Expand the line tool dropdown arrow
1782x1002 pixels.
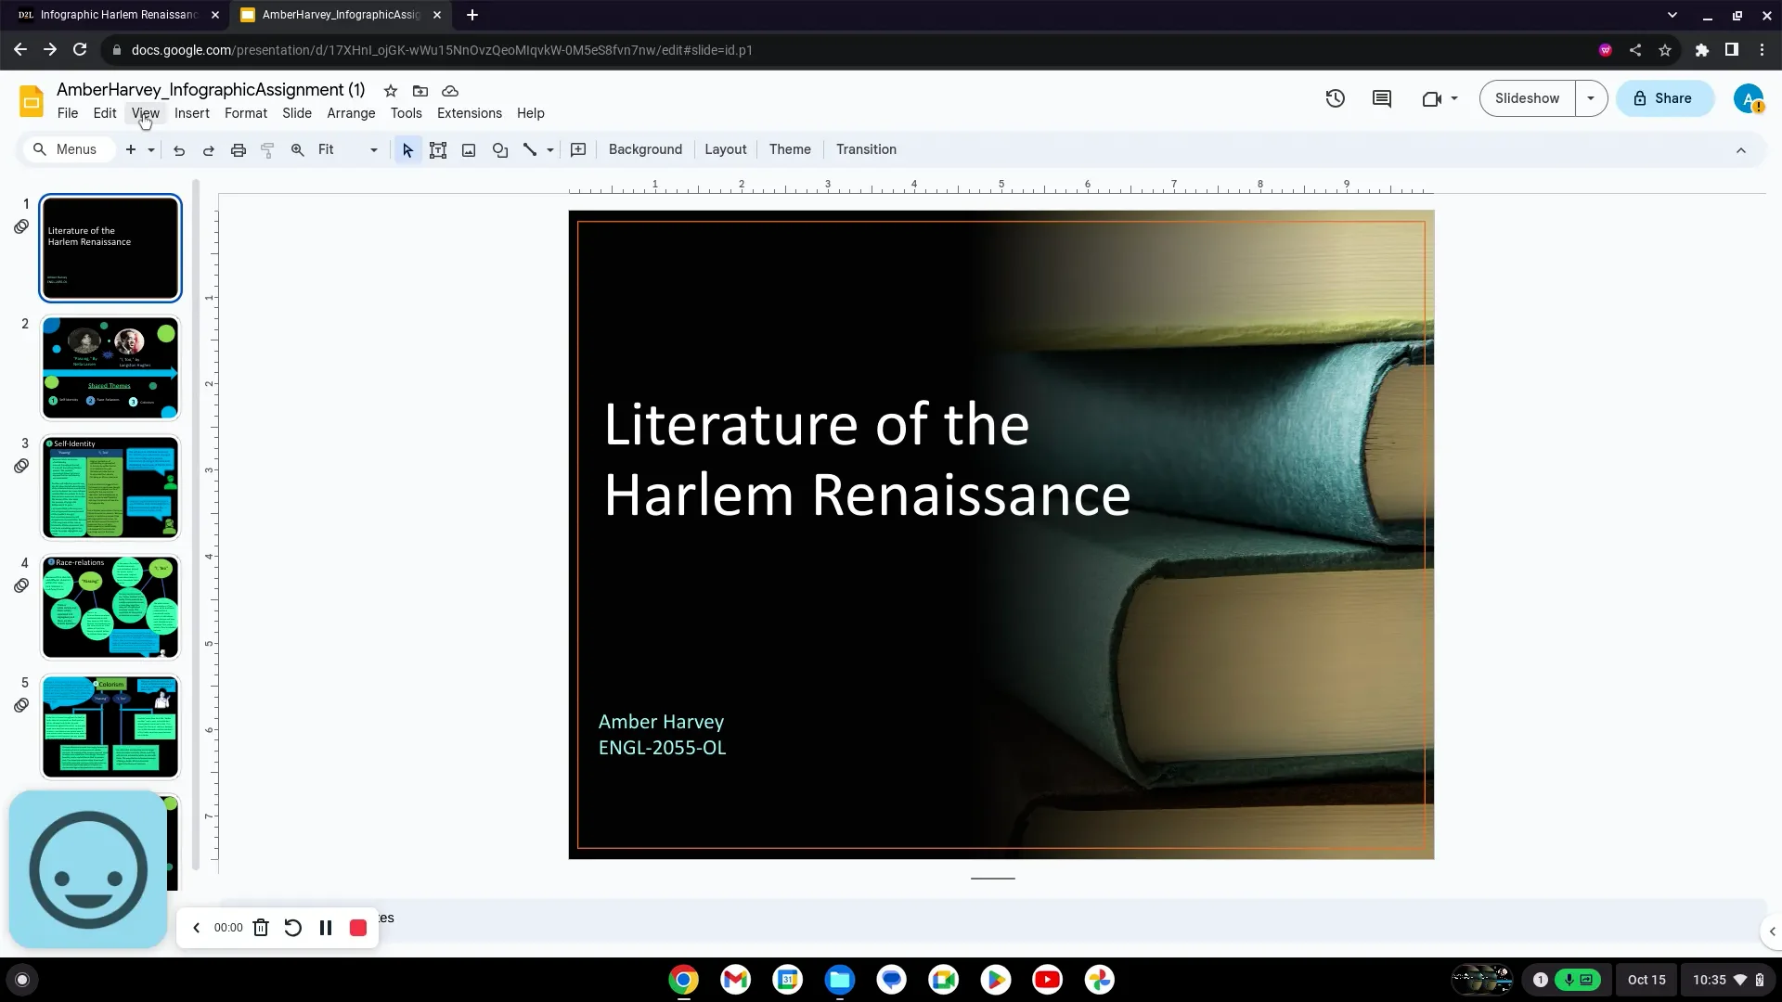[549, 149]
